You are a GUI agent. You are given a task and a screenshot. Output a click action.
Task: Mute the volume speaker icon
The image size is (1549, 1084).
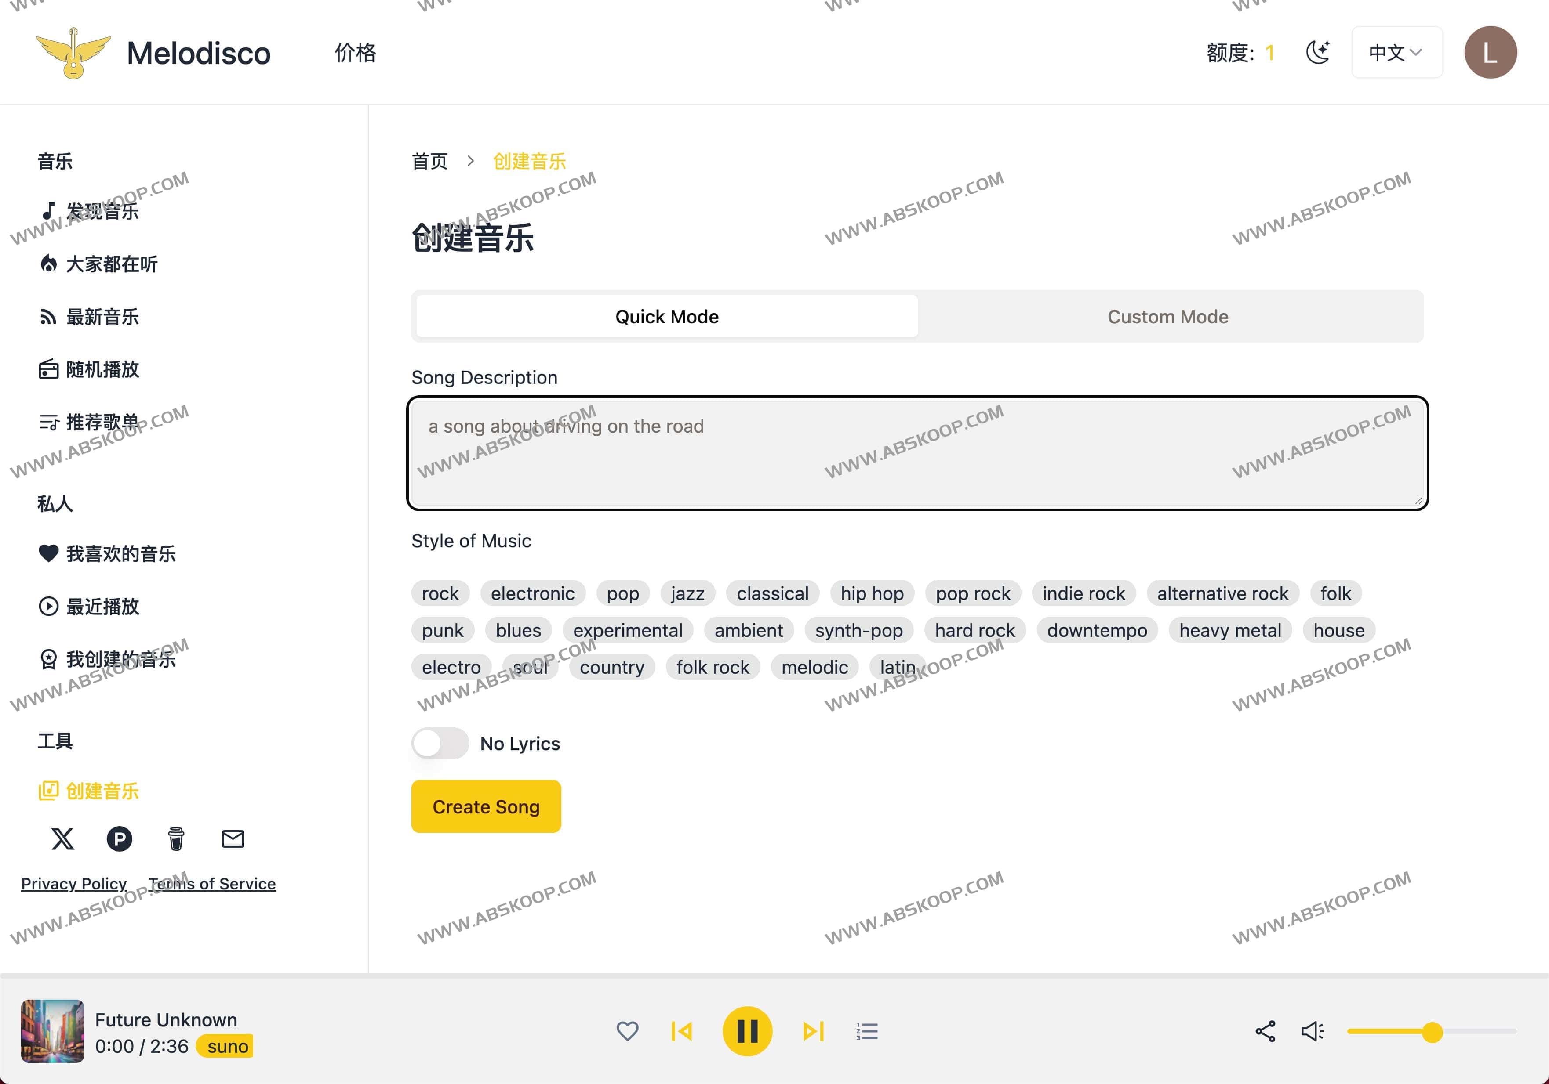1312,1031
